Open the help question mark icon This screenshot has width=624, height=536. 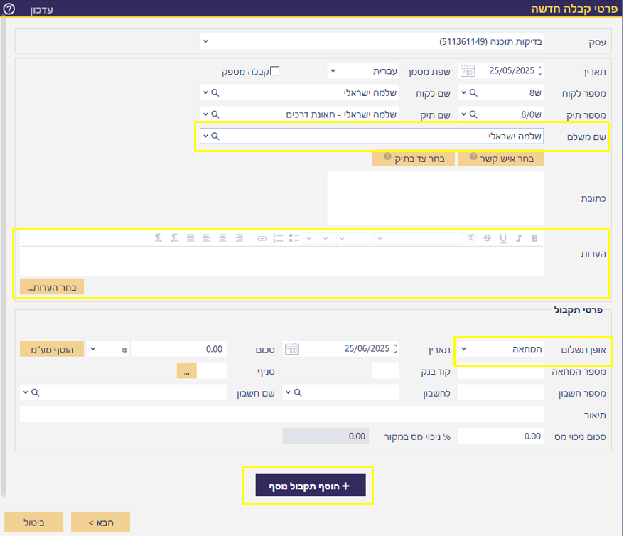click(x=9, y=9)
